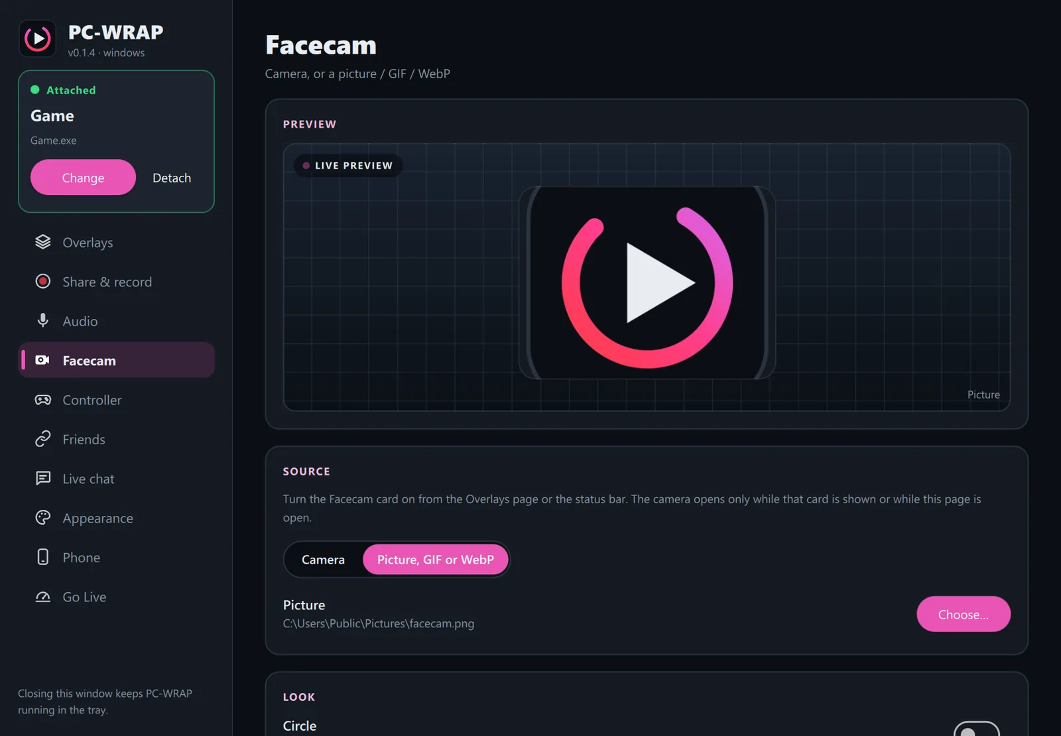
Task: Click the Picture label in preview corner
Action: pos(983,395)
